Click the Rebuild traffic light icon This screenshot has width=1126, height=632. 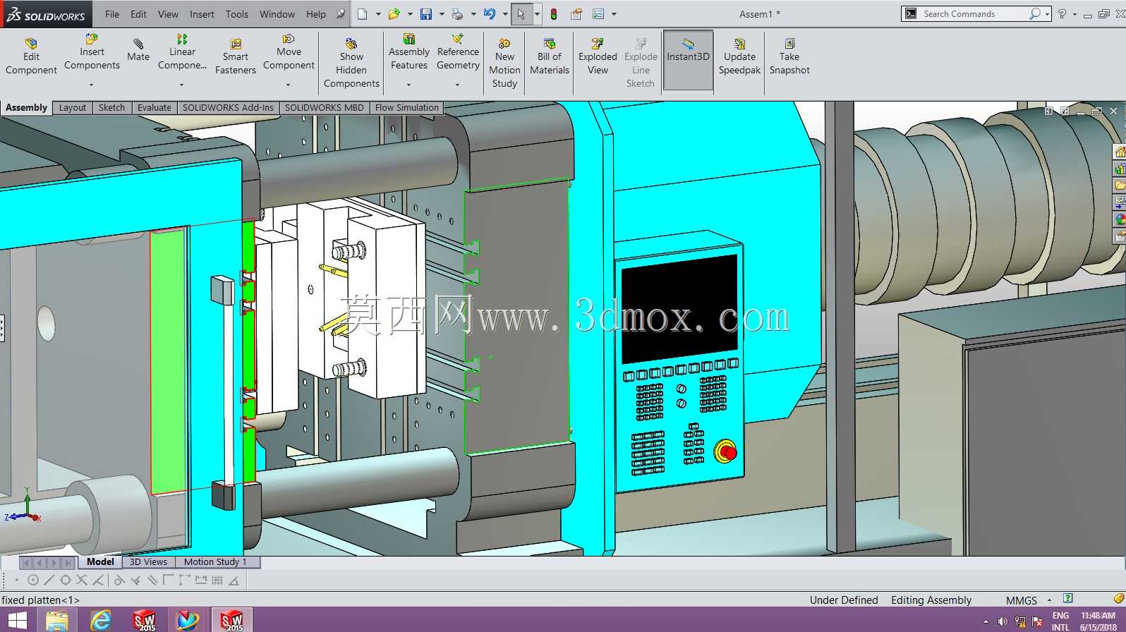click(x=554, y=14)
